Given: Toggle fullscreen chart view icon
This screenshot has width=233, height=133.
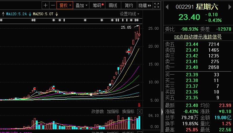Looking at the screenshot, I should tap(156, 5).
